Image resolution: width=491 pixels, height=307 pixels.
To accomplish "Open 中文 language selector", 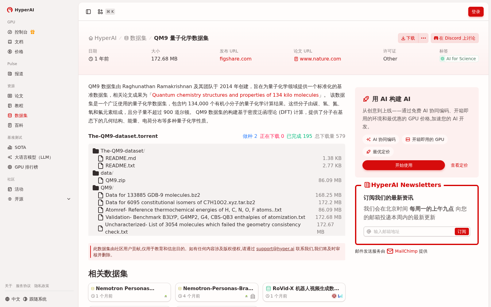I will (13, 299).
